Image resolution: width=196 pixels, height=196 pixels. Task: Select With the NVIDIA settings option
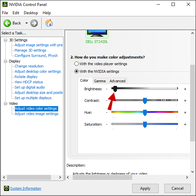click(x=97, y=71)
